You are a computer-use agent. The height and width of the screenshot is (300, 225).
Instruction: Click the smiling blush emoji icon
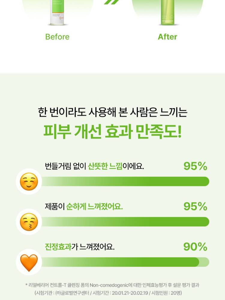pos(29,182)
